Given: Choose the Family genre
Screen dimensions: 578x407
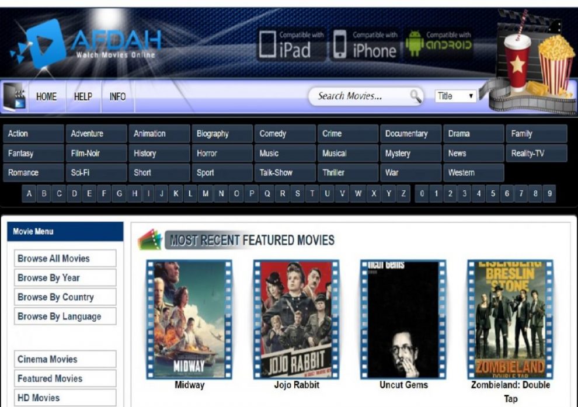Looking at the screenshot, I should coord(537,134).
